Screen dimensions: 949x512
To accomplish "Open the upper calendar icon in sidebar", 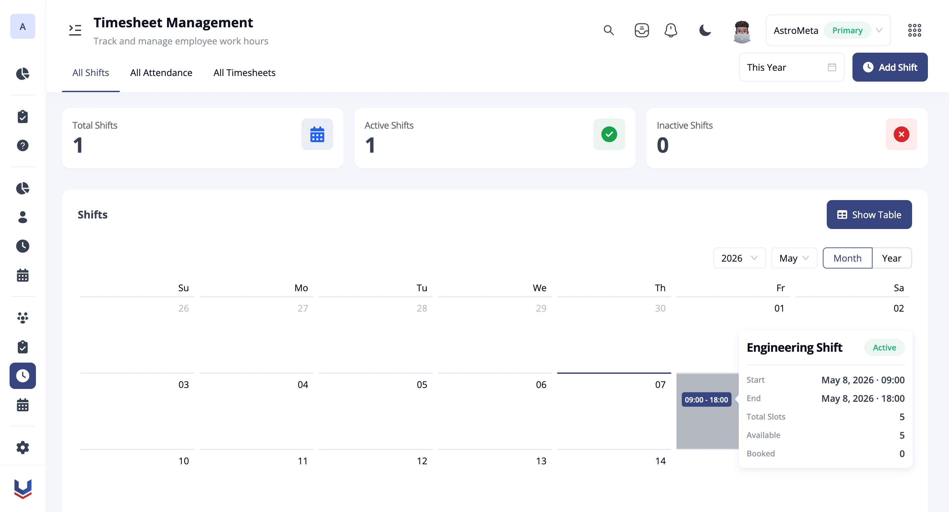I will tap(22, 275).
